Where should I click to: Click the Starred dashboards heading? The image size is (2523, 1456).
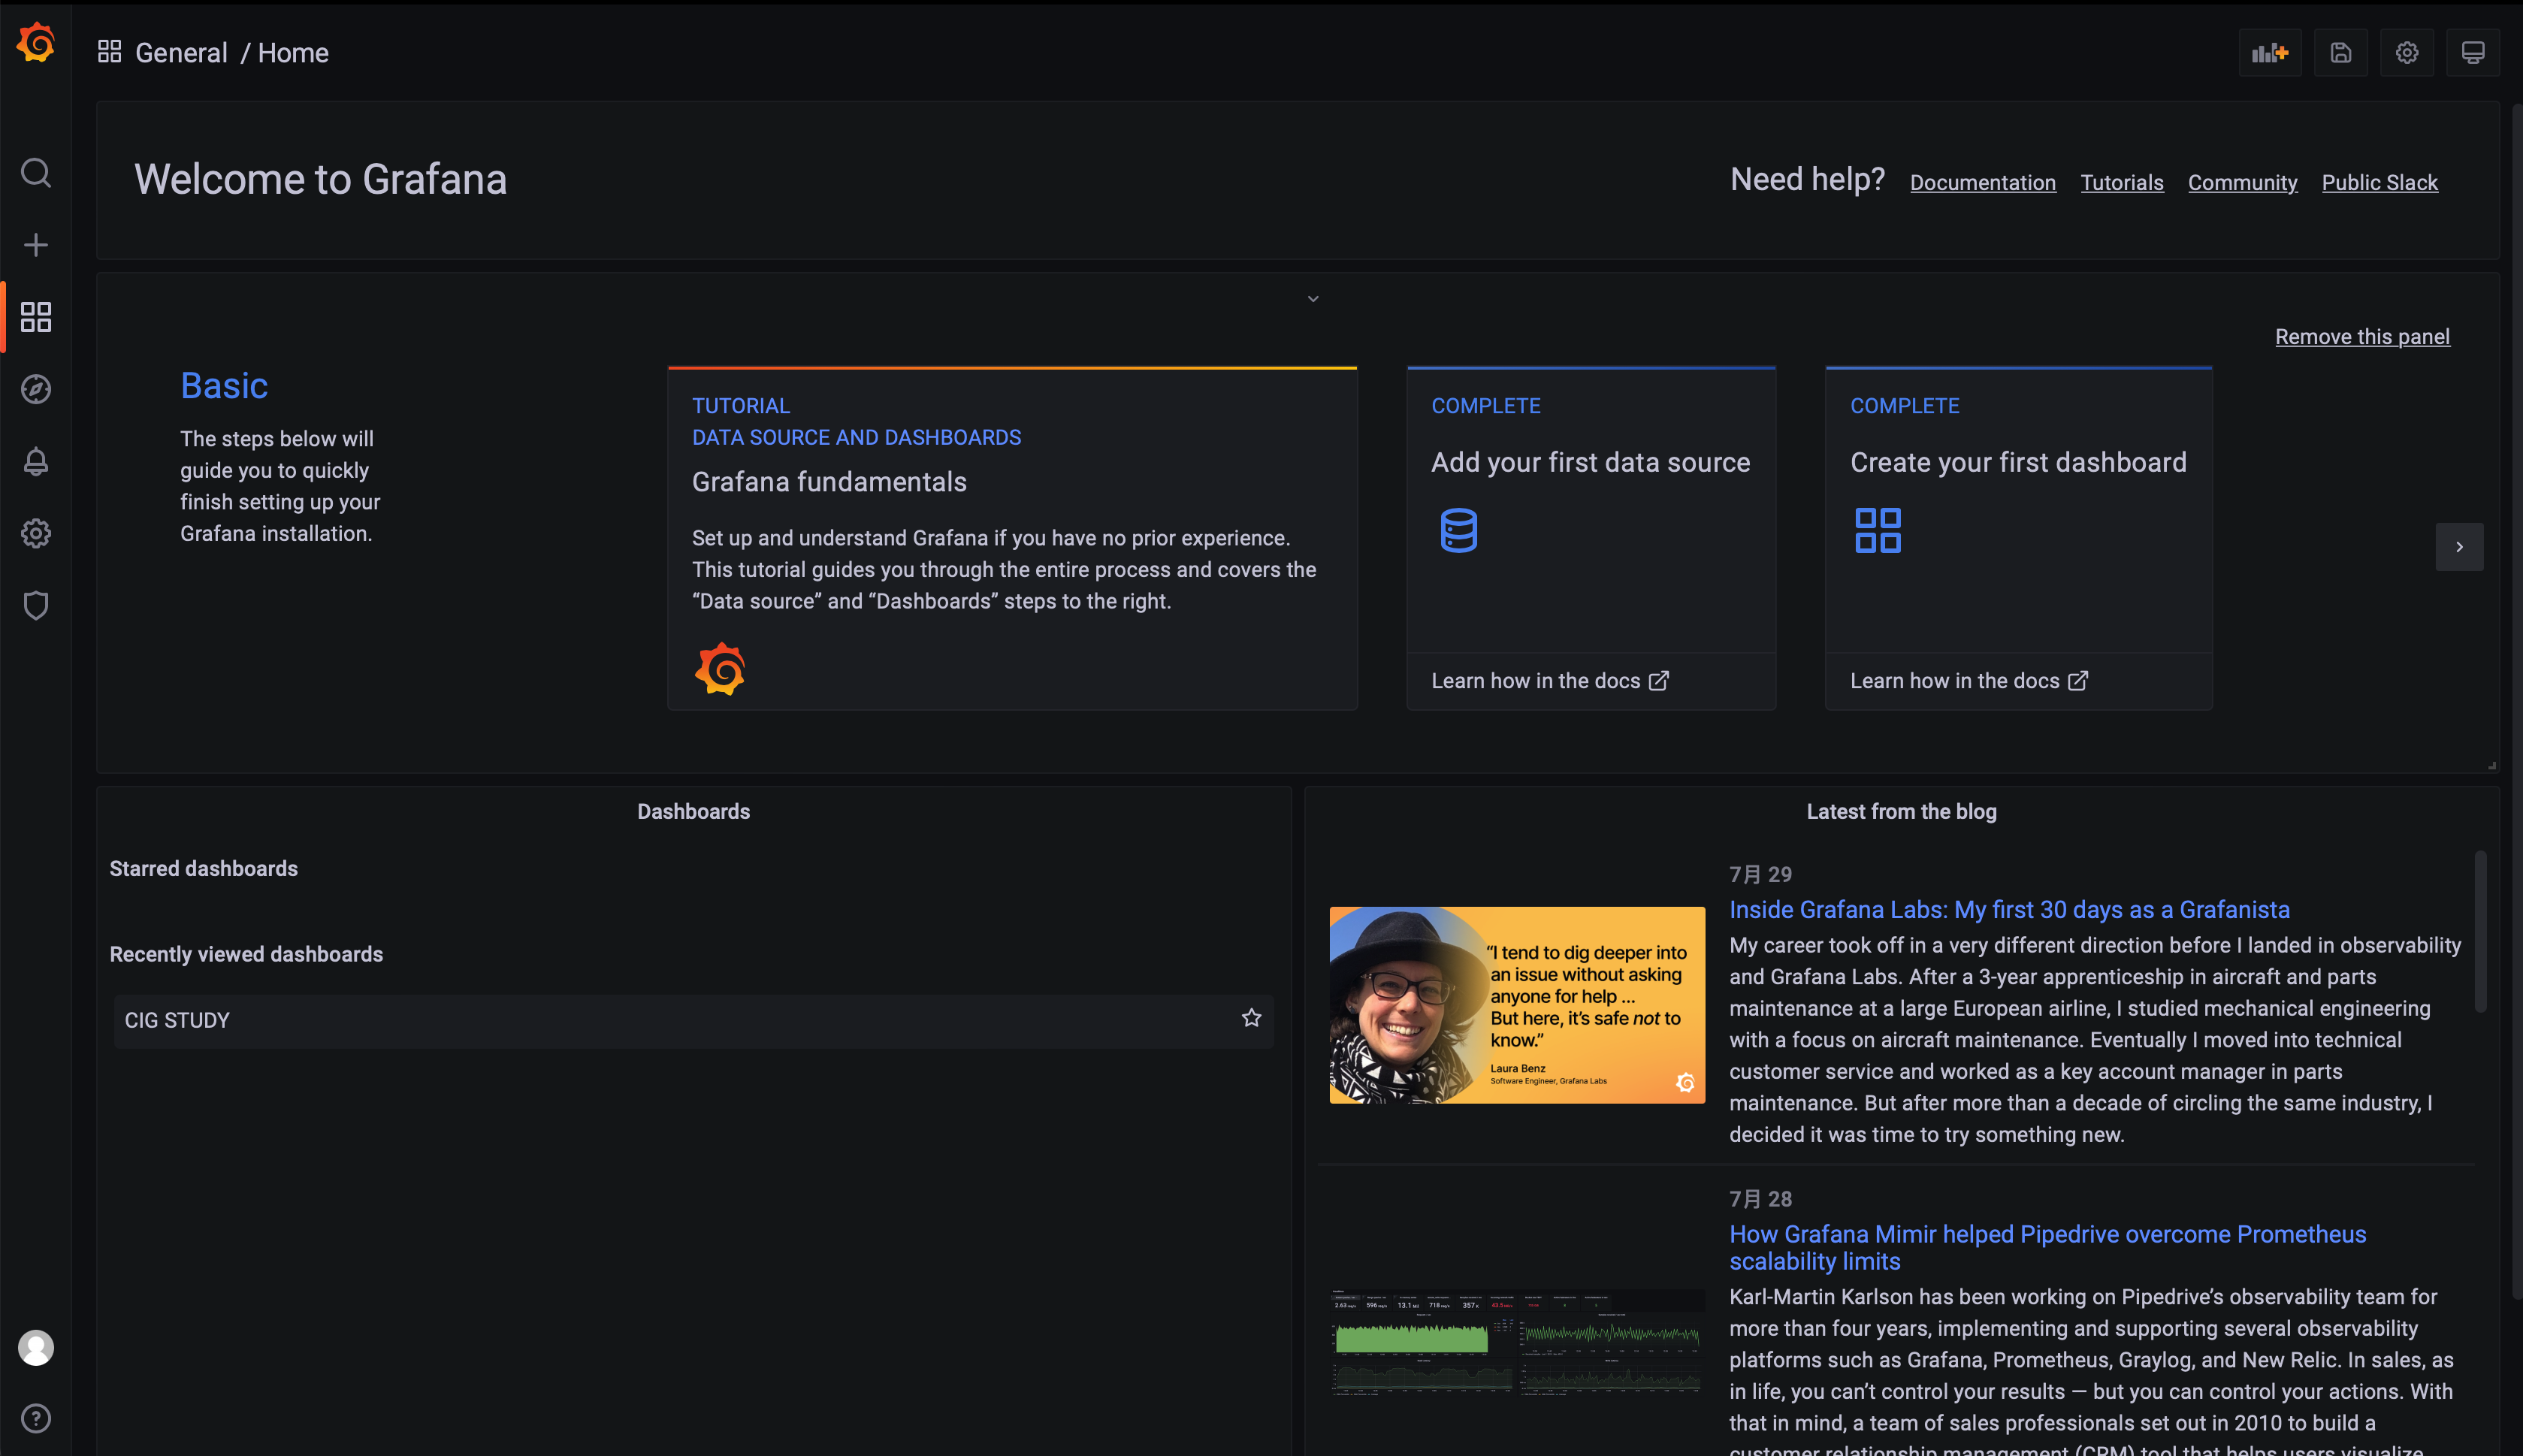pos(203,868)
